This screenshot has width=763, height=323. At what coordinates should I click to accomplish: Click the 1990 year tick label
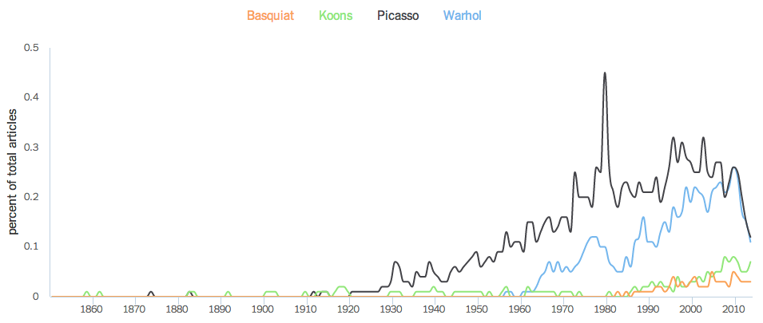pos(648,309)
